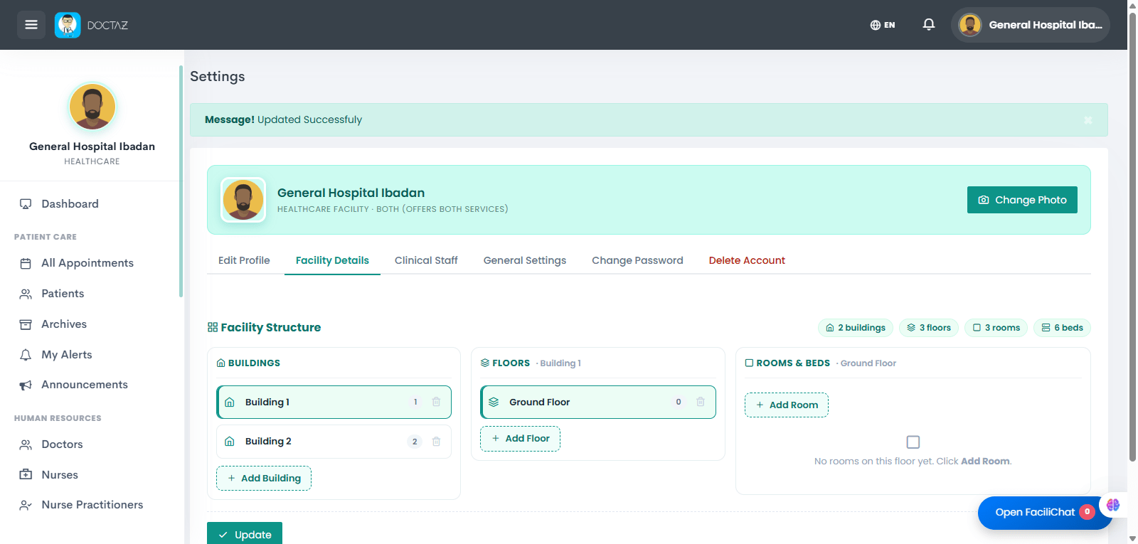Click the brain icon near FaciliChat
The height and width of the screenshot is (544, 1138).
[x=1113, y=505]
